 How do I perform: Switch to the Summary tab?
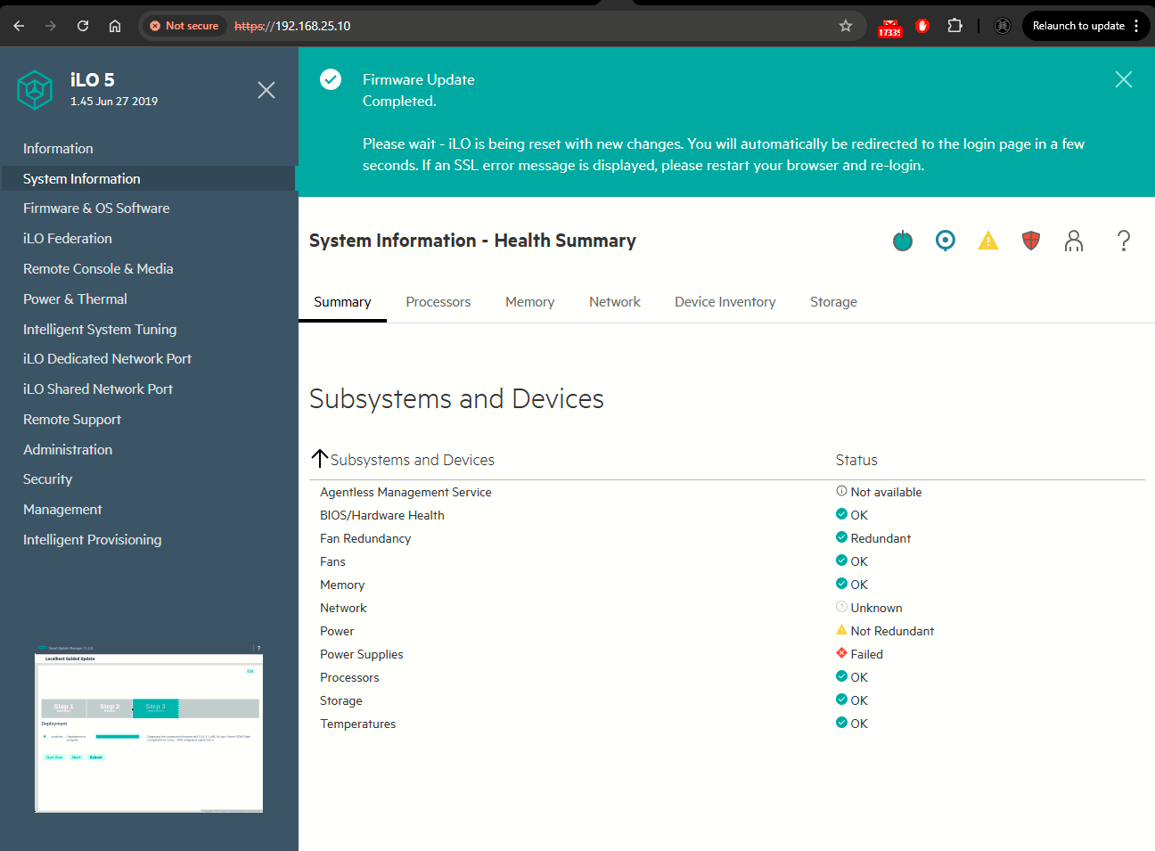[342, 302]
